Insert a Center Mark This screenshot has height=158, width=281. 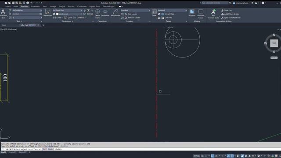[x=97, y=14]
